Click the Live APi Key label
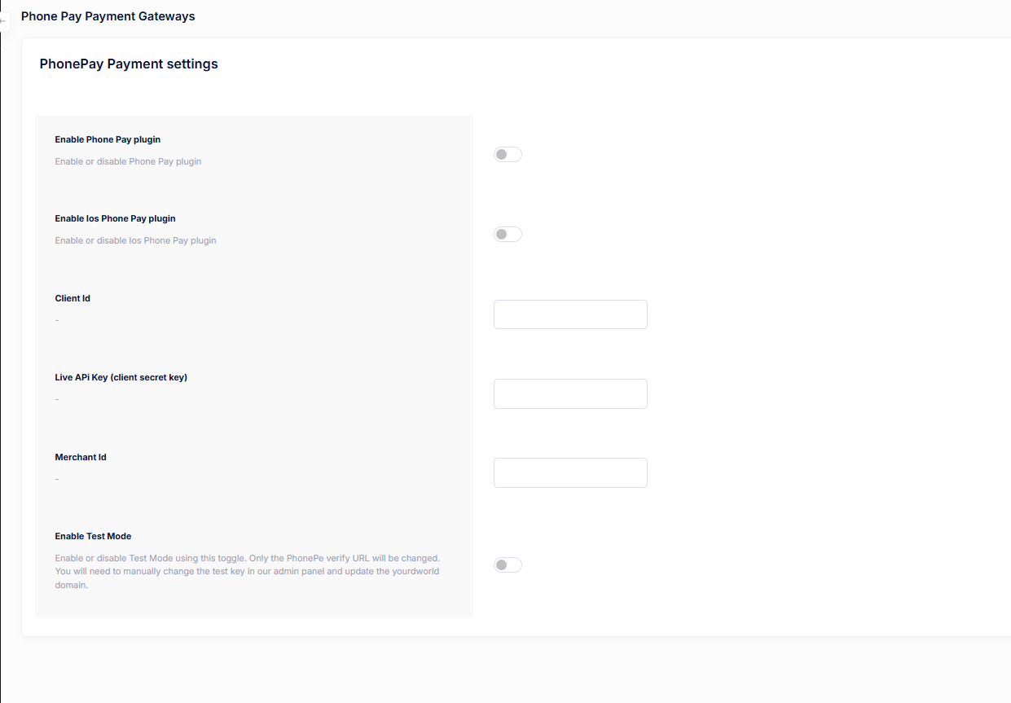The image size is (1011, 703). coord(121,377)
